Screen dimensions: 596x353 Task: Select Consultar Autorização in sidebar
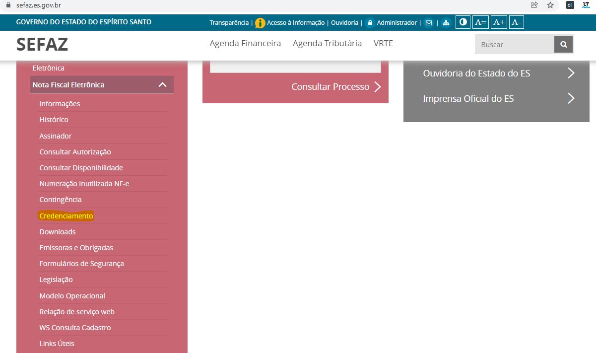(x=75, y=152)
